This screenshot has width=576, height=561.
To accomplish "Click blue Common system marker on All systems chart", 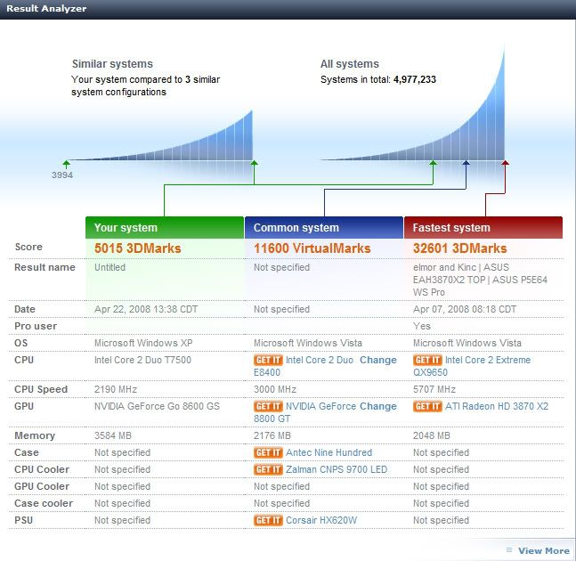I will coord(466,164).
